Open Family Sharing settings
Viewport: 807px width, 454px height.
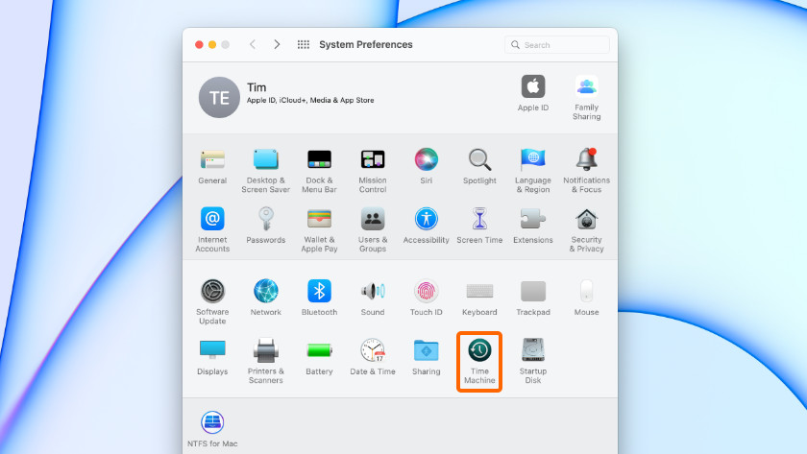click(x=586, y=97)
